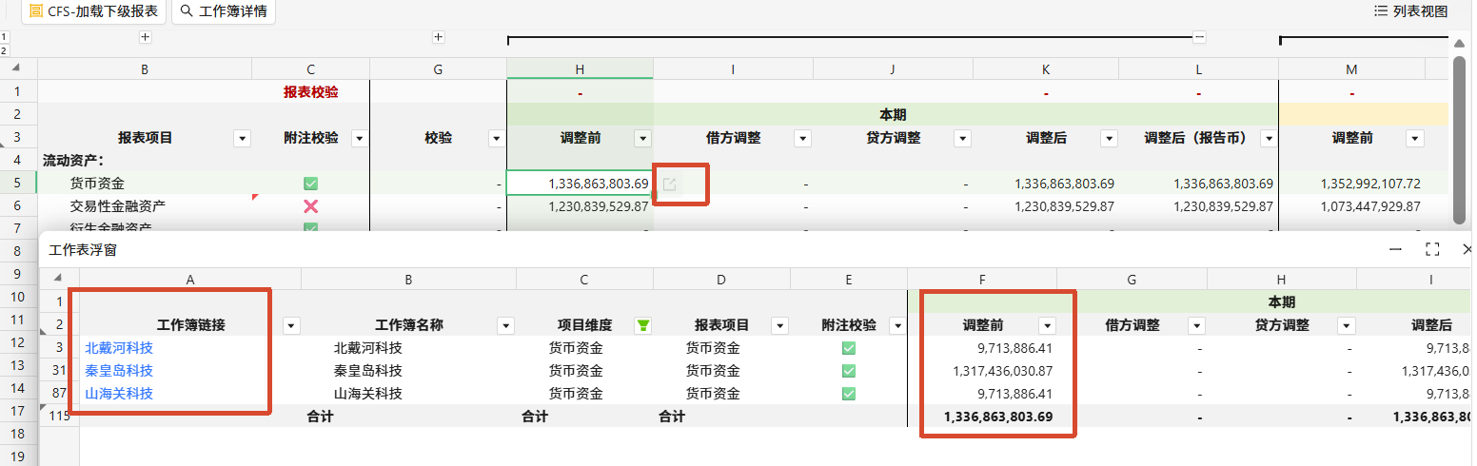The height and width of the screenshot is (466, 1477).
Task: Select cell 1,230,839,529.87 in column H
Action: pos(580,206)
